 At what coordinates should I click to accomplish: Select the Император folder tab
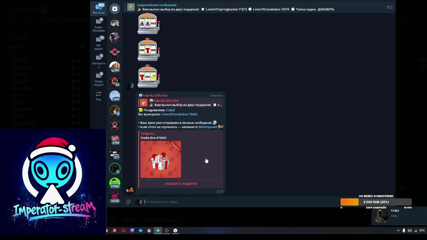click(x=98, y=61)
